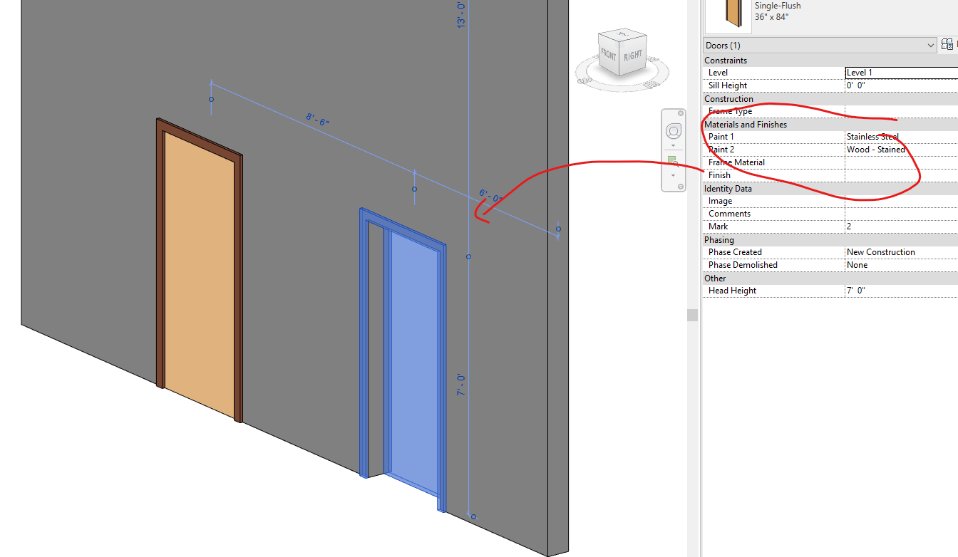The height and width of the screenshot is (557, 958).
Task: Expand the steering wheel options arrow
Action: pyautogui.click(x=673, y=145)
